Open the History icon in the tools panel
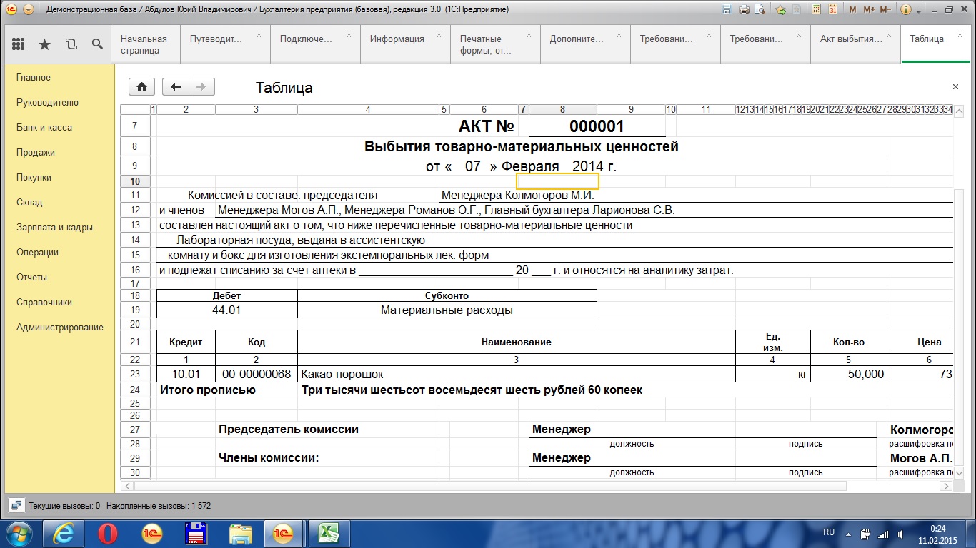 pos(71,44)
